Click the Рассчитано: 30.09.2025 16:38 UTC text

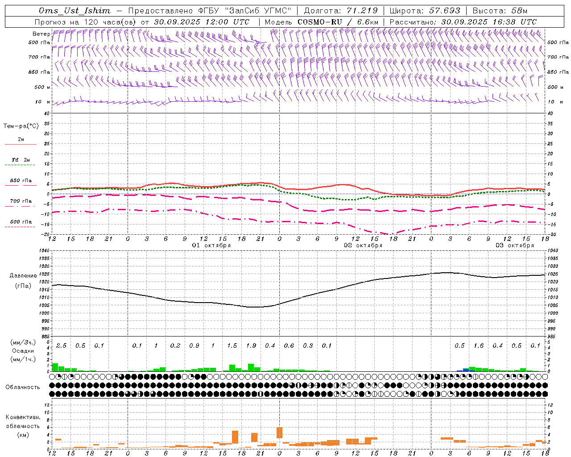click(463, 22)
